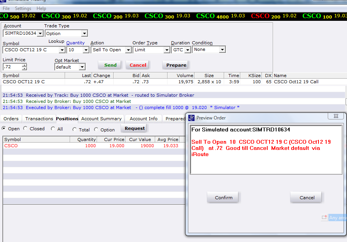Viewport: 347px width, 242px height.
Task: Click the Preview Order dialog app icon
Action: [191, 118]
